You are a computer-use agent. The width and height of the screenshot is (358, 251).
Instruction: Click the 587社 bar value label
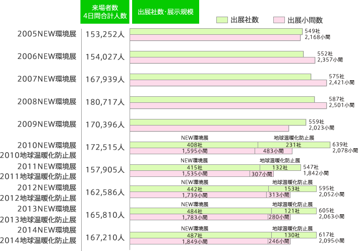click(336, 99)
